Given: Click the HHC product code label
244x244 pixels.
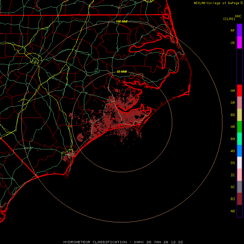Looking at the screenshot, I should coord(238,16).
